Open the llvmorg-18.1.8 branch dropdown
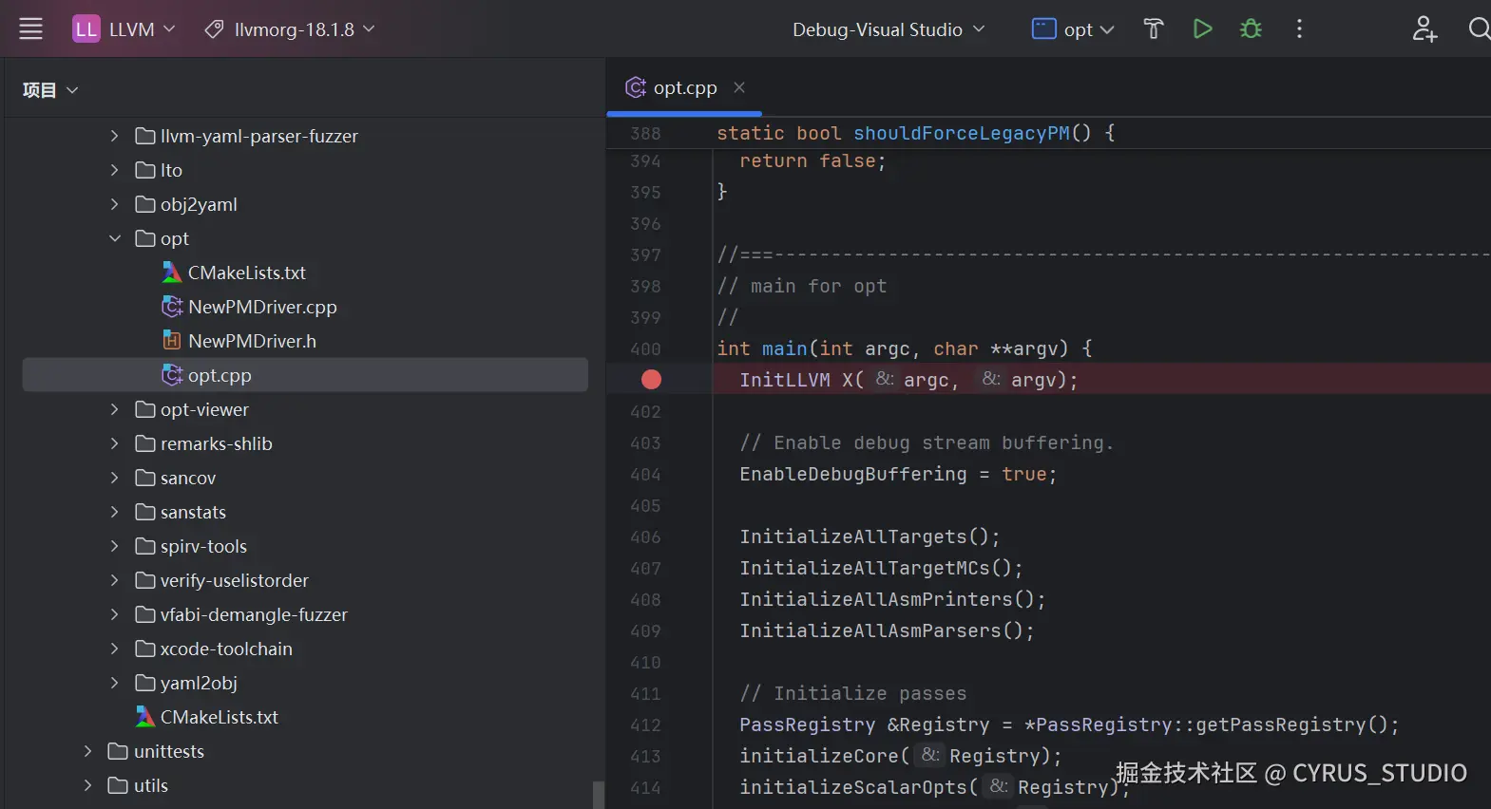This screenshot has height=809, width=1491. [292, 29]
